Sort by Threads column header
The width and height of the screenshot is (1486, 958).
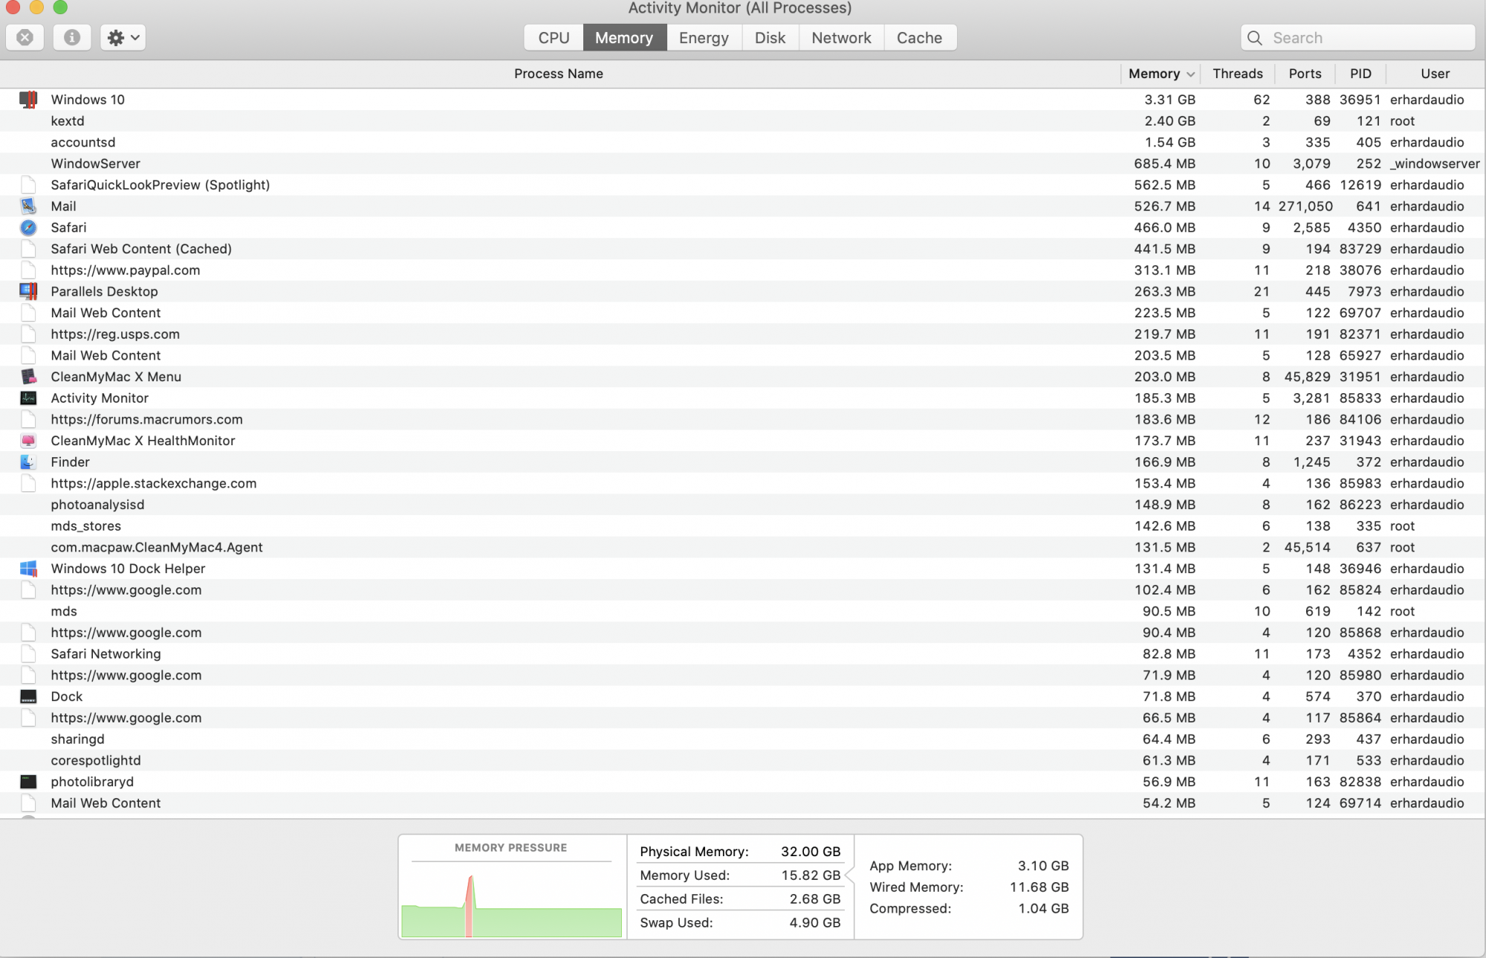(x=1237, y=74)
